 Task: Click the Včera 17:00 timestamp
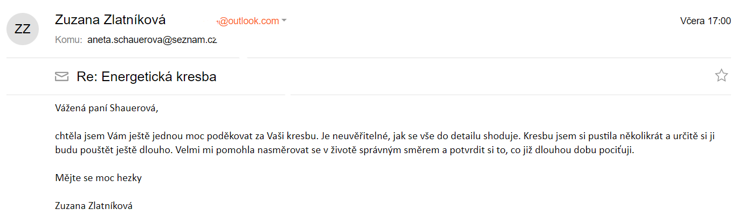click(706, 21)
